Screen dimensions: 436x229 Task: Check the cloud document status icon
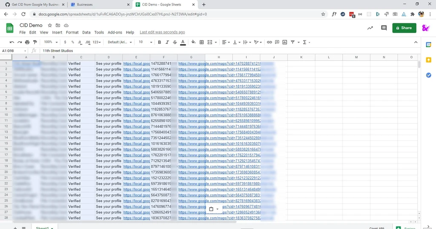(66, 25)
